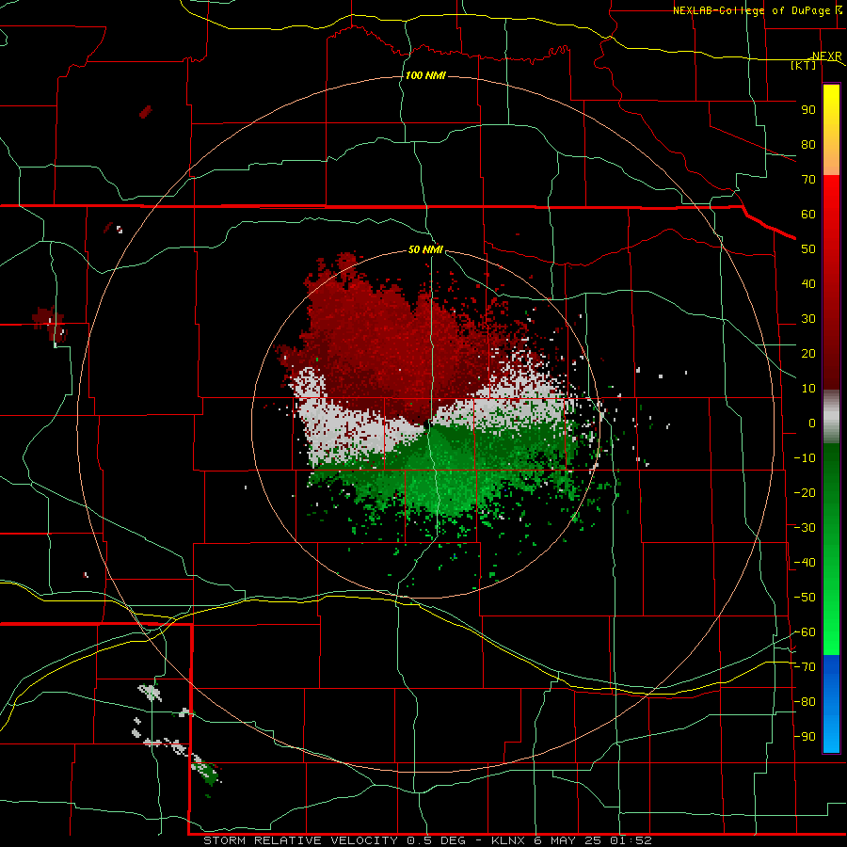The image size is (847, 847).
Task: Click the 0 value on the velocity scale
Action: point(812,423)
